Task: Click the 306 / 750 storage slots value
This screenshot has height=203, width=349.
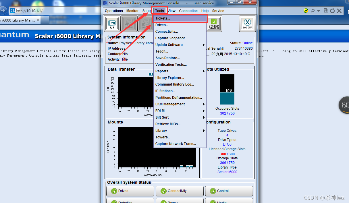Action: coord(227,163)
